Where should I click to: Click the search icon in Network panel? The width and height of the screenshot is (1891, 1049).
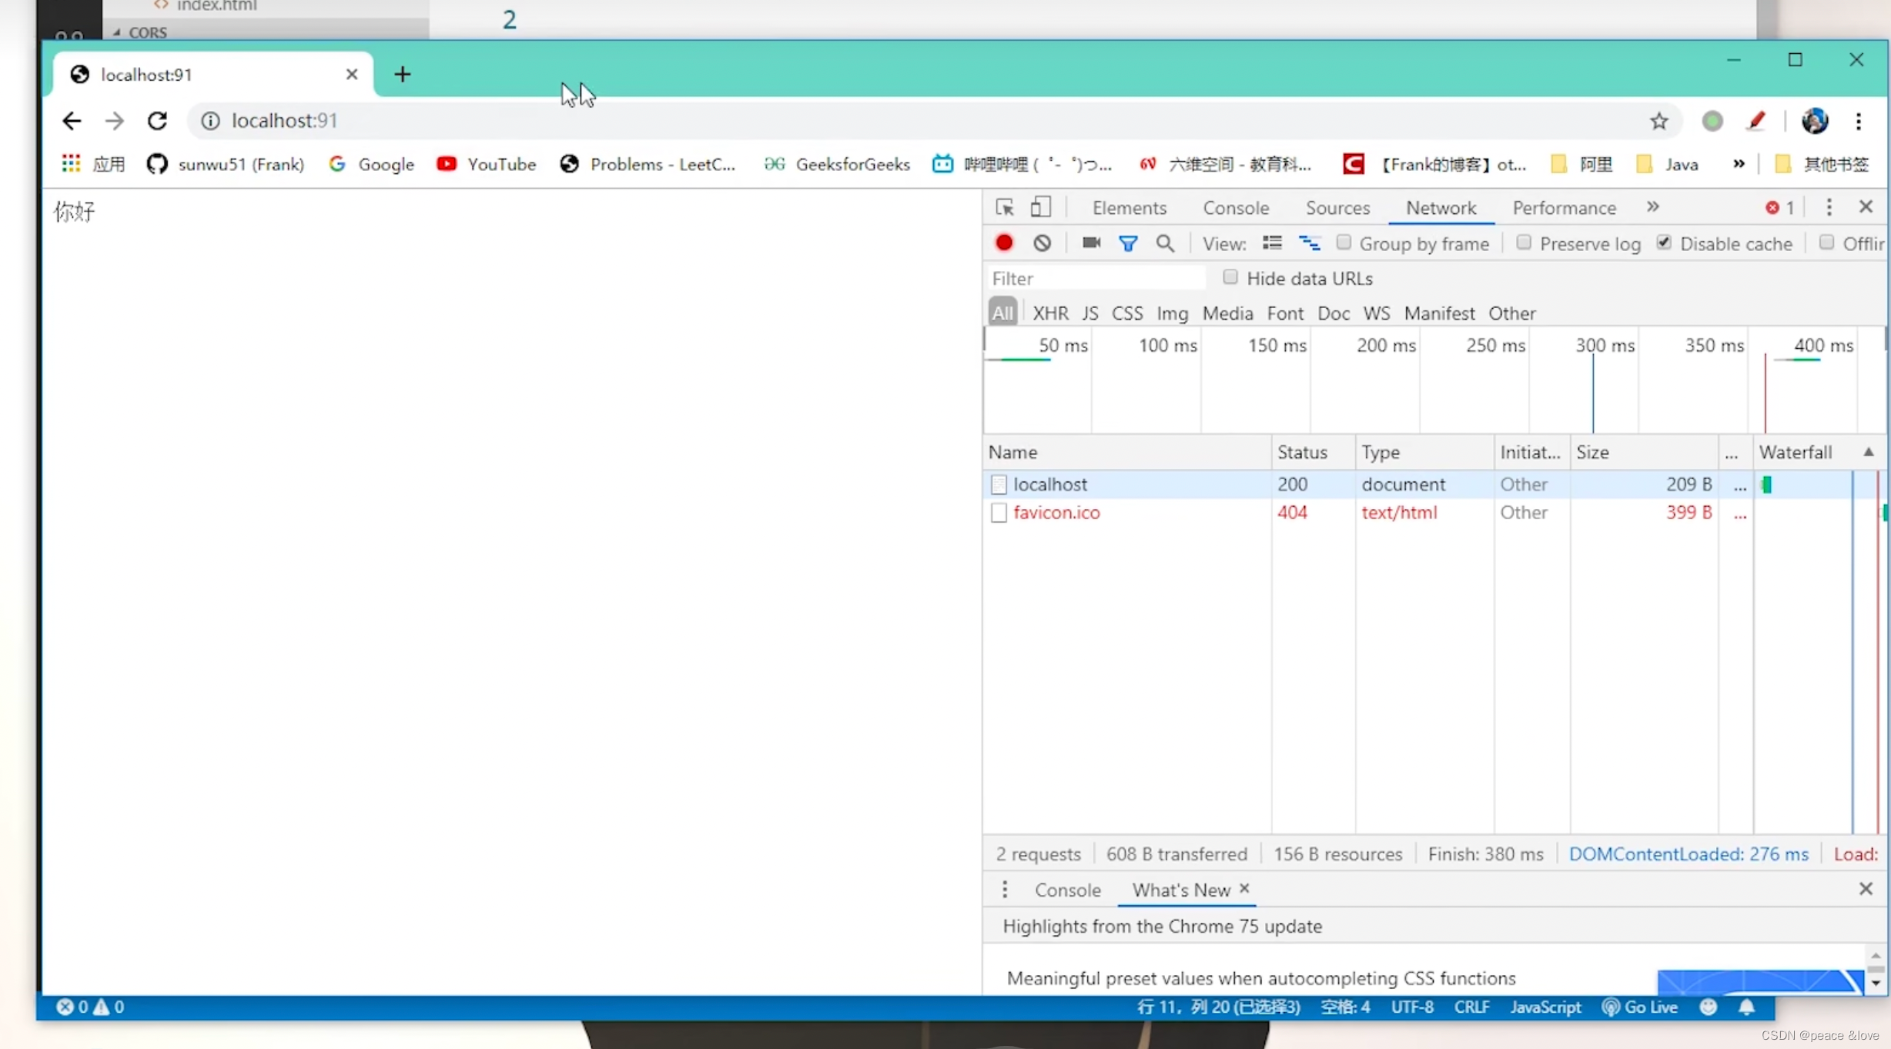coord(1166,244)
